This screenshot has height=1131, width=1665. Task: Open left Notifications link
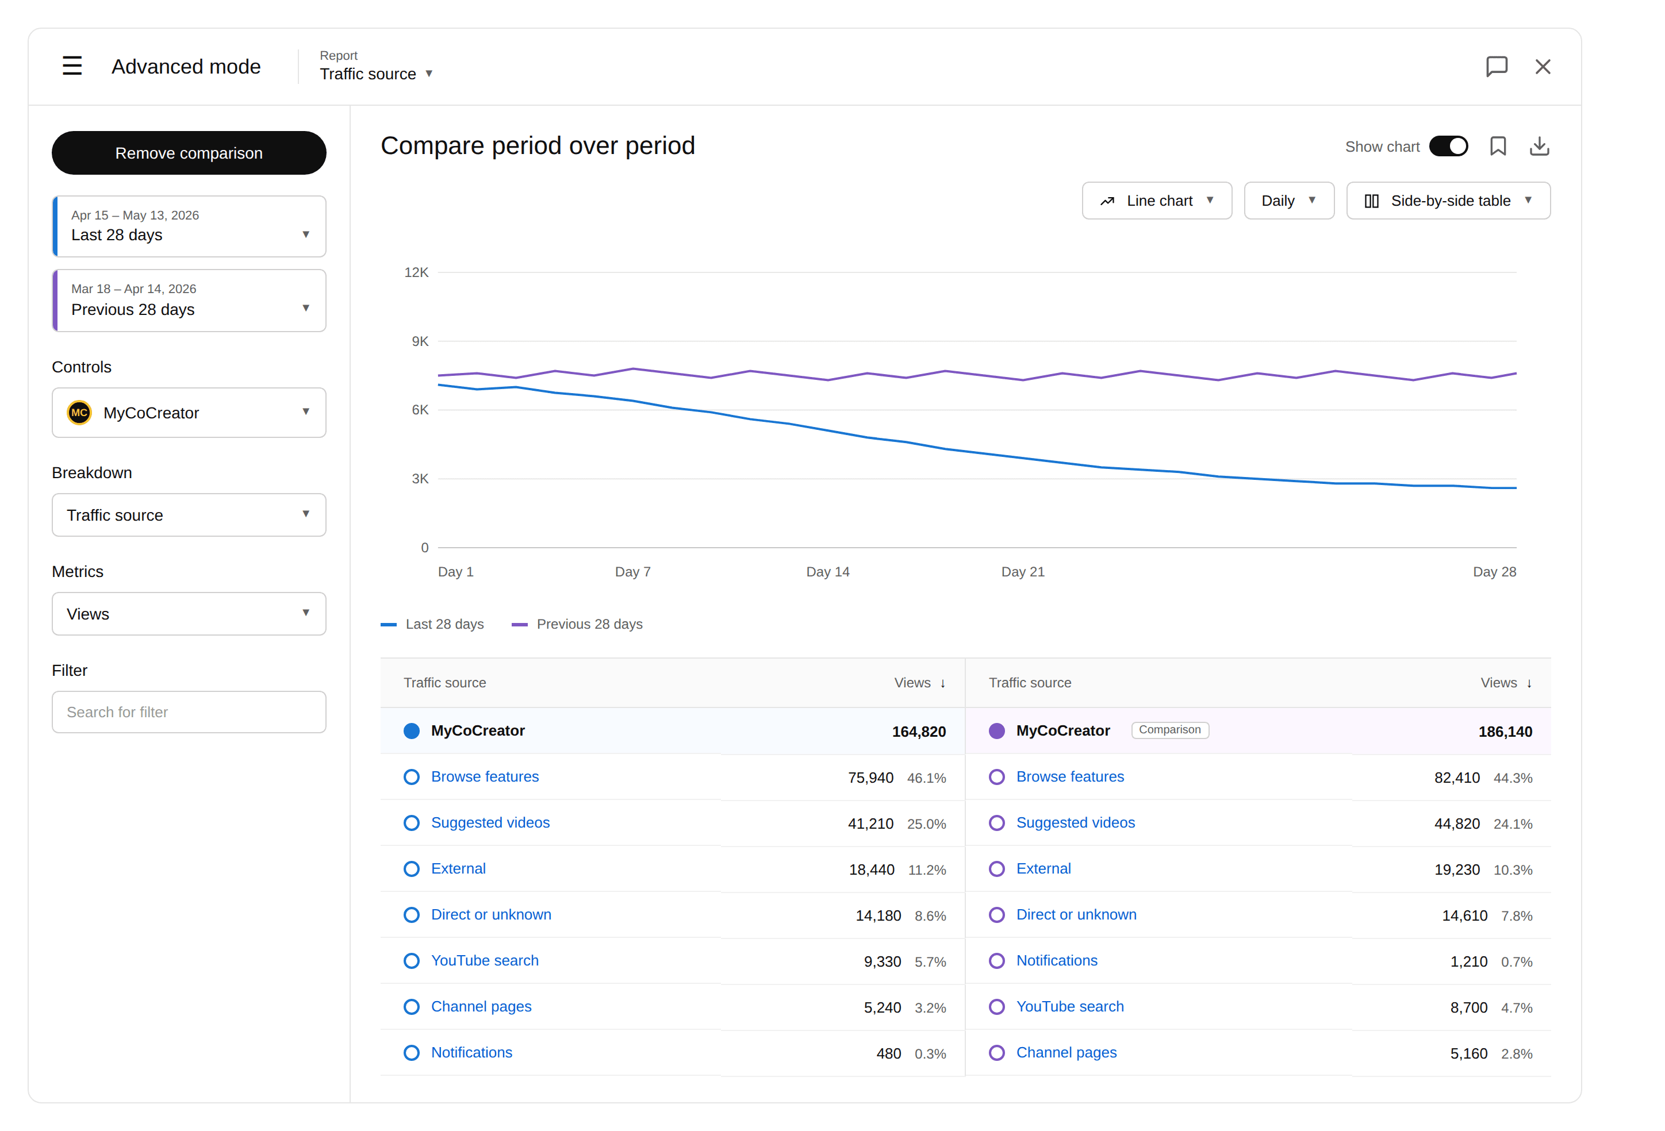pyautogui.click(x=472, y=1052)
